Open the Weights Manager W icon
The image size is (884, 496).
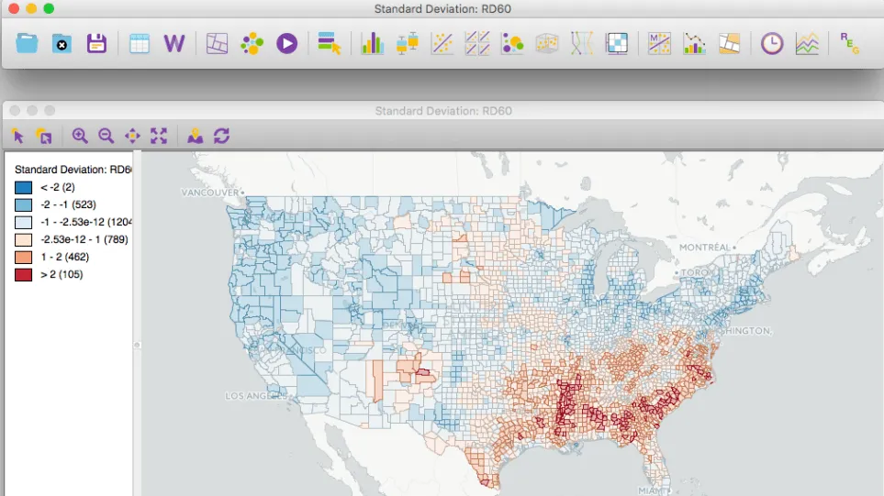tap(173, 43)
